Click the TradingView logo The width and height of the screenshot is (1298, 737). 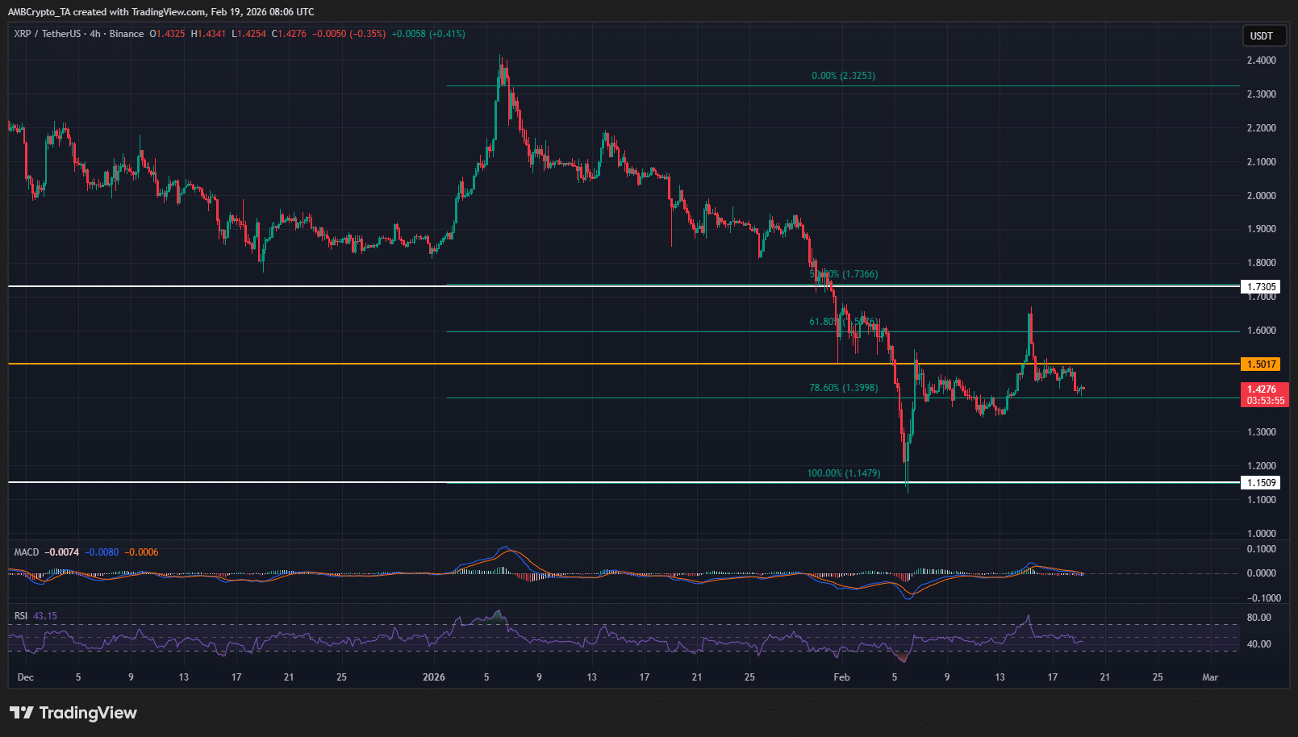coord(73,713)
